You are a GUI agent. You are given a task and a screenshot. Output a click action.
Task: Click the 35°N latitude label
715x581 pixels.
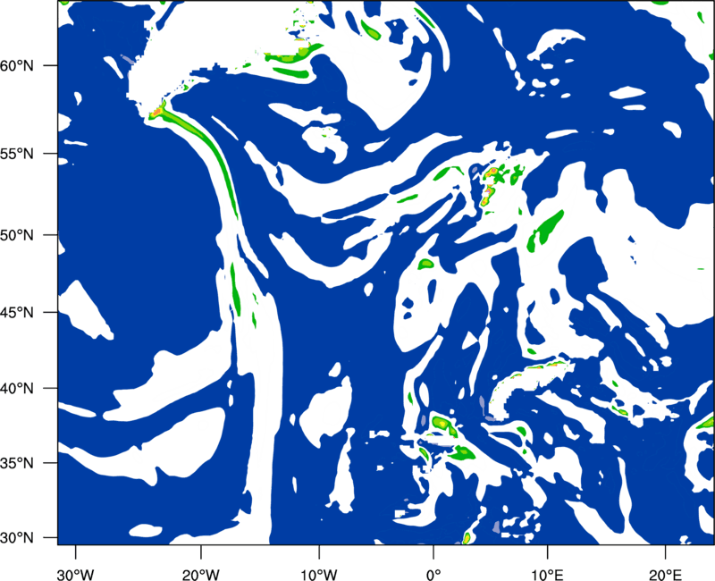click(x=17, y=463)
